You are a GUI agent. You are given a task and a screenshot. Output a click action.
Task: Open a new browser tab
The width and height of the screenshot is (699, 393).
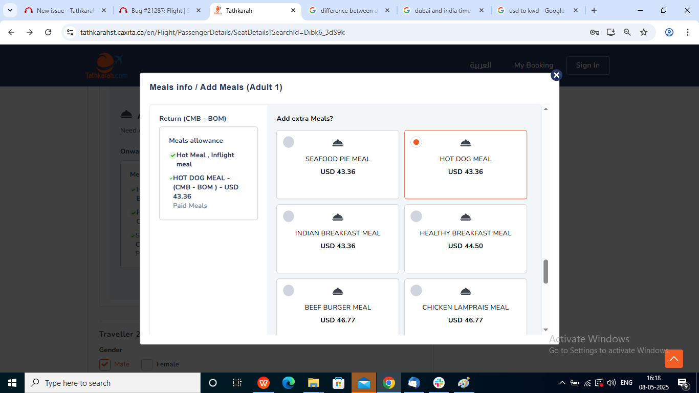coord(594,10)
